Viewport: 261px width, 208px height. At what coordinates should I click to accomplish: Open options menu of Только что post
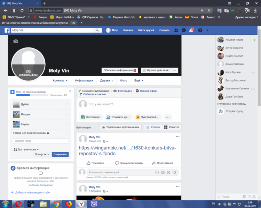pyautogui.click(x=177, y=137)
